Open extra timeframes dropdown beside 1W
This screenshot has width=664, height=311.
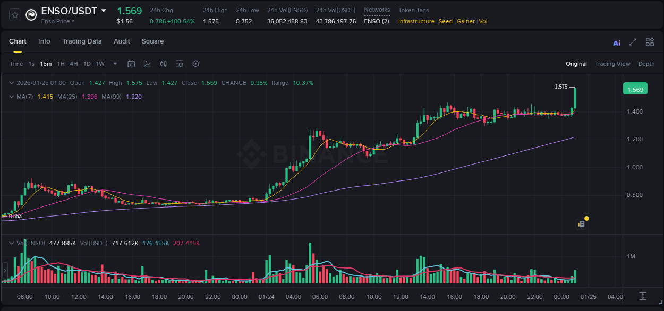click(114, 63)
